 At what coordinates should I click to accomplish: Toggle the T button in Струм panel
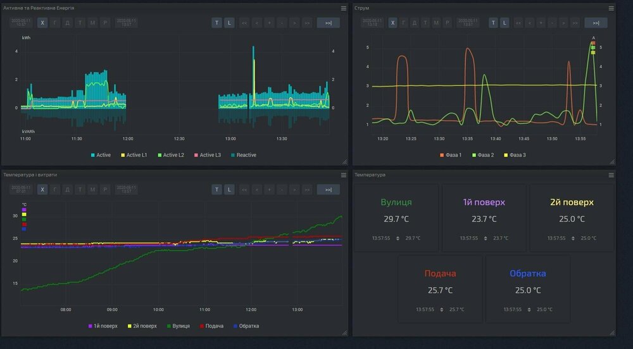[493, 23]
